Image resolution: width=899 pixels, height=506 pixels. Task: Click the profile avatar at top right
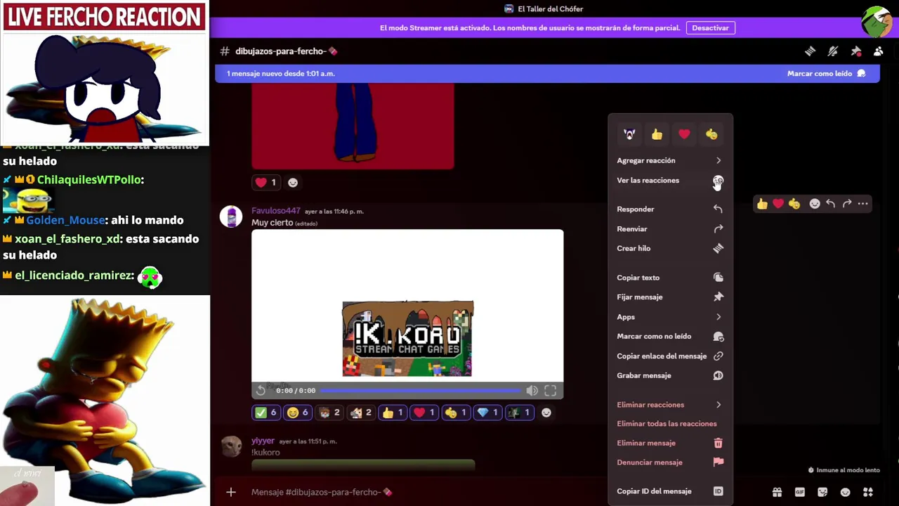877,22
